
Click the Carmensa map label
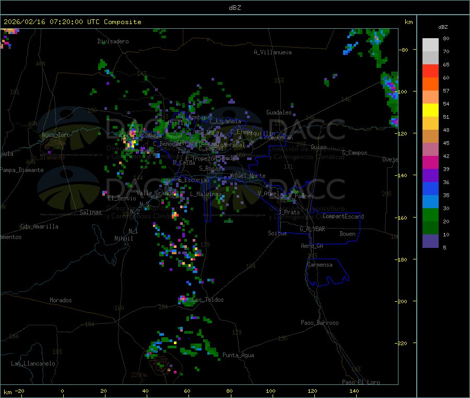pyautogui.click(x=320, y=265)
